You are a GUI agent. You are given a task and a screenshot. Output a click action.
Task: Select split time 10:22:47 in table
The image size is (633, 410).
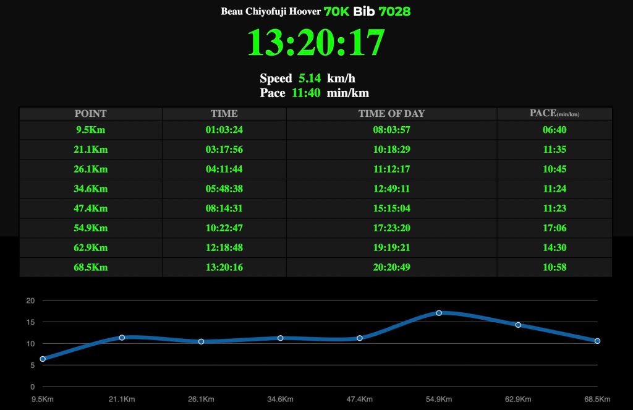224,228
